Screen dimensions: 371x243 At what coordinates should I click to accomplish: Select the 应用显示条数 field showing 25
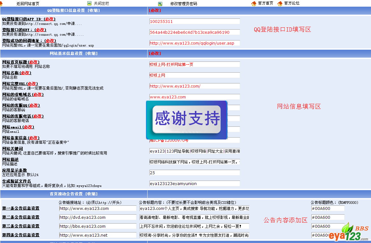pyautogui.click(x=195, y=173)
